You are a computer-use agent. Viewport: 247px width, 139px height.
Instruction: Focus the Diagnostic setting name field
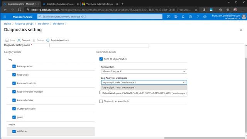99,45
